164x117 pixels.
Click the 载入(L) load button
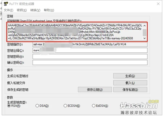[x=130, y=83]
